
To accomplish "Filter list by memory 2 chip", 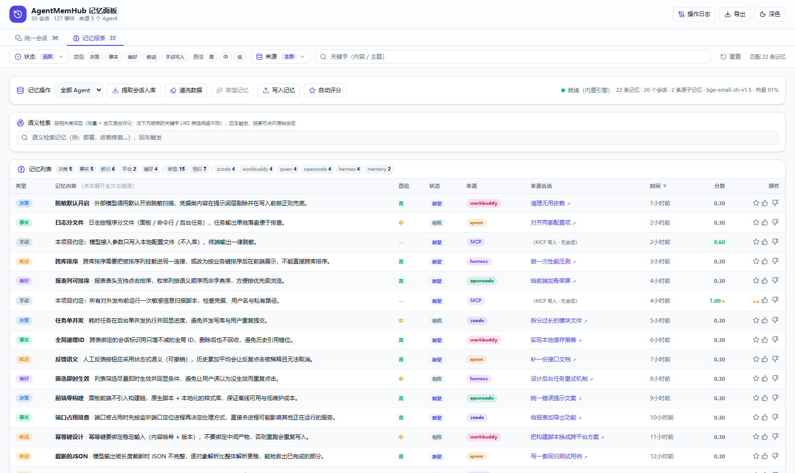I will [379, 169].
